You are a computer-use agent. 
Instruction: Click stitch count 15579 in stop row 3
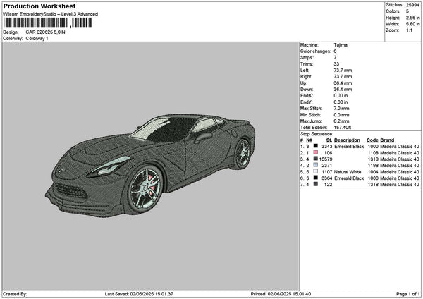point(326,159)
